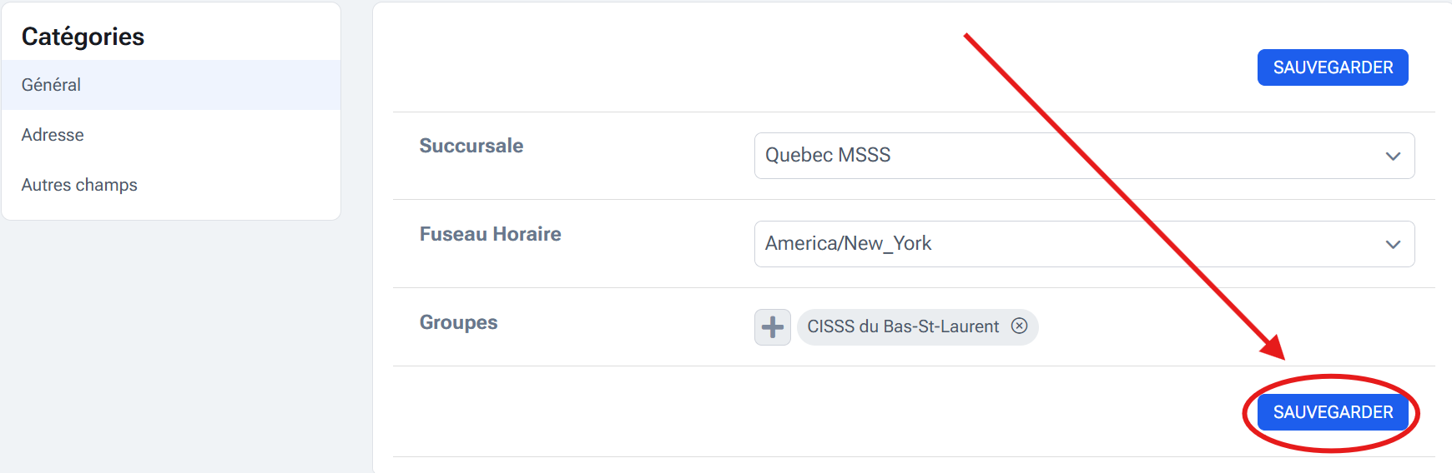This screenshot has height=473, width=1452.
Task: Click the Fuseau Horaire field label
Action: (x=490, y=234)
